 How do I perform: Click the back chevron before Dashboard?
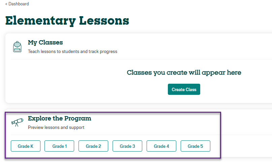6,4
